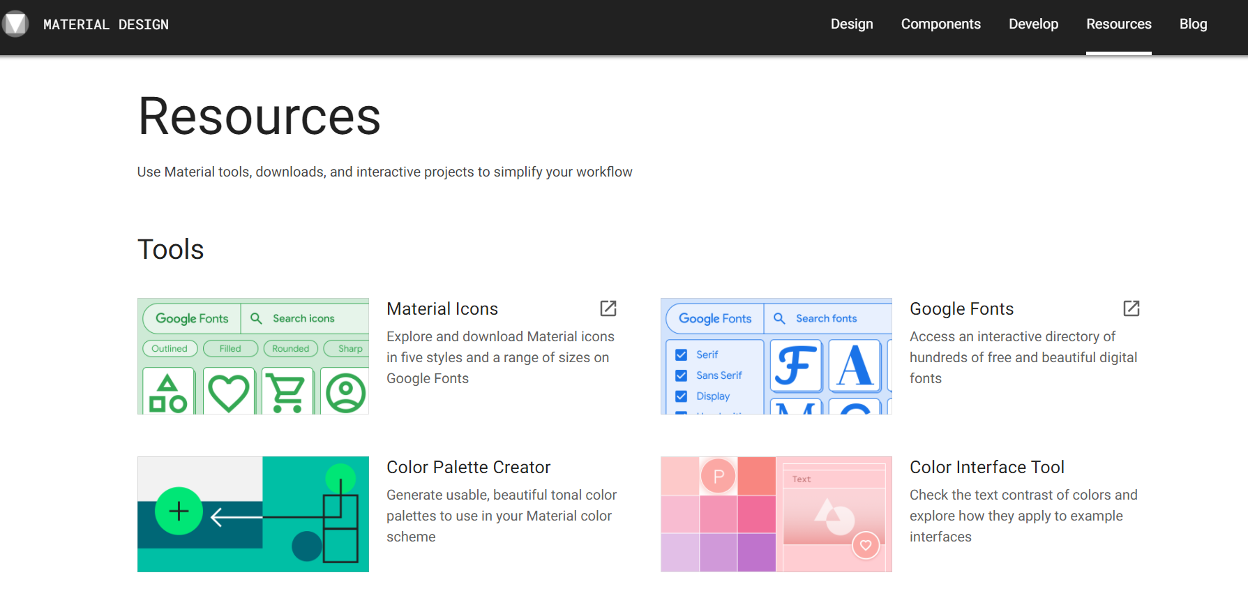Viewport: 1248px width, 605px height.
Task: Click the 'Access an interactive directory' description
Action: [1023, 357]
